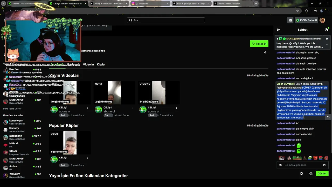Switch to the Instagram tab

pos(150,4)
